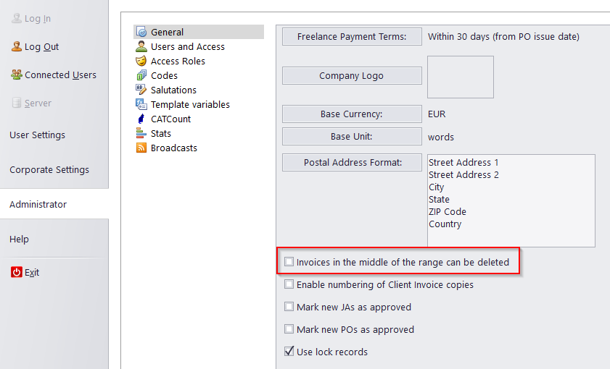The image size is (610, 369).
Task: Select Users and Access in the list
Action: (x=188, y=46)
